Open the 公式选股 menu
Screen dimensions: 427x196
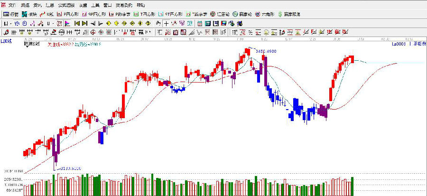point(66,5)
